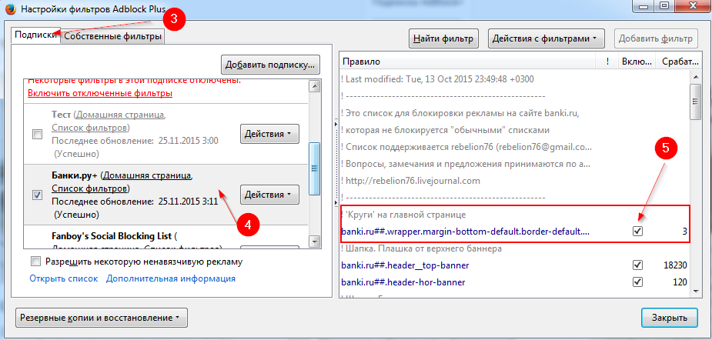The width and height of the screenshot is (712, 340).
Task: Click the filter rules scroll-down arrow
Action: pos(695,292)
